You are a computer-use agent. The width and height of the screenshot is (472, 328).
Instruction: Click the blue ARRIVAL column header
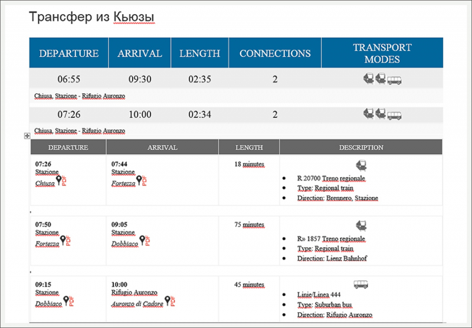tap(140, 53)
